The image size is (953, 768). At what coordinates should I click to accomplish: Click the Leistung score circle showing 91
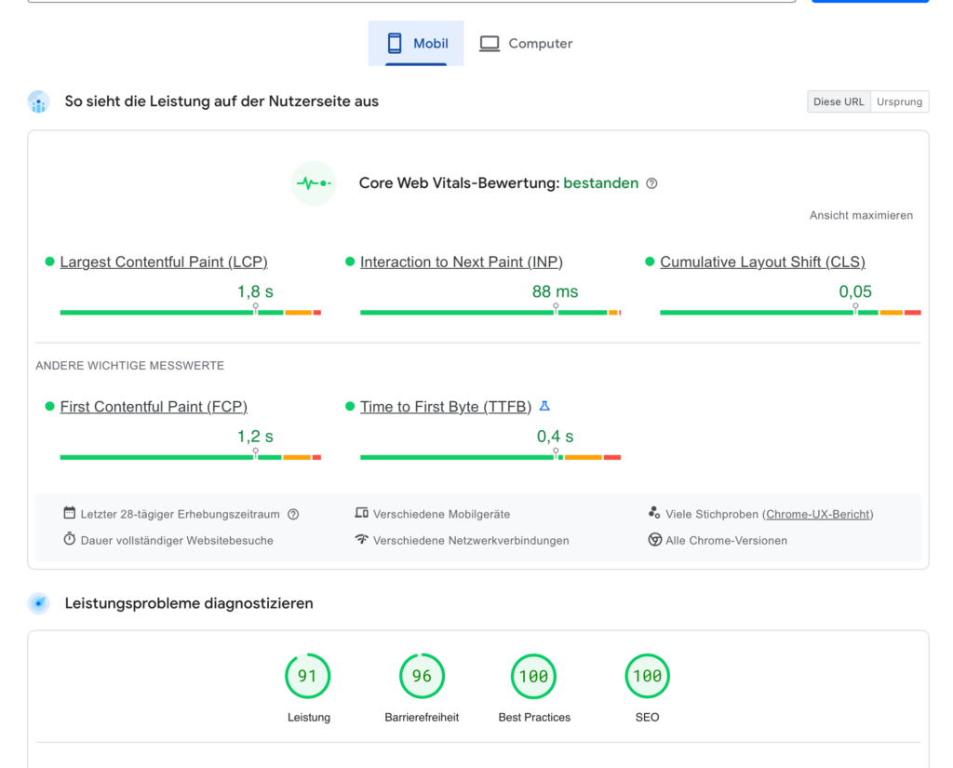[307, 677]
